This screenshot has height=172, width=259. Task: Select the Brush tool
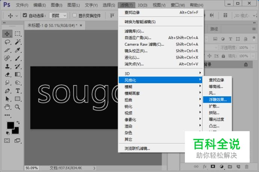tap(18, 58)
